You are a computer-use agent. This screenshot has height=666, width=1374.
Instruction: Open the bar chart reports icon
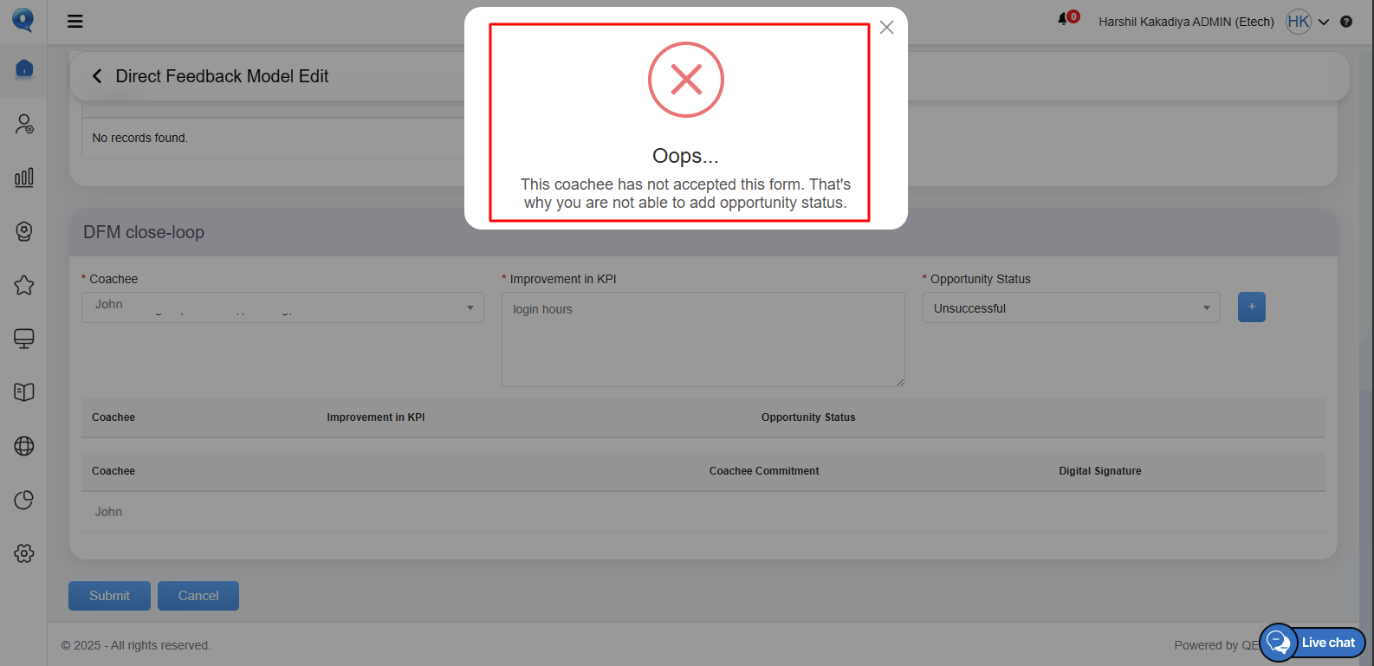pos(24,178)
